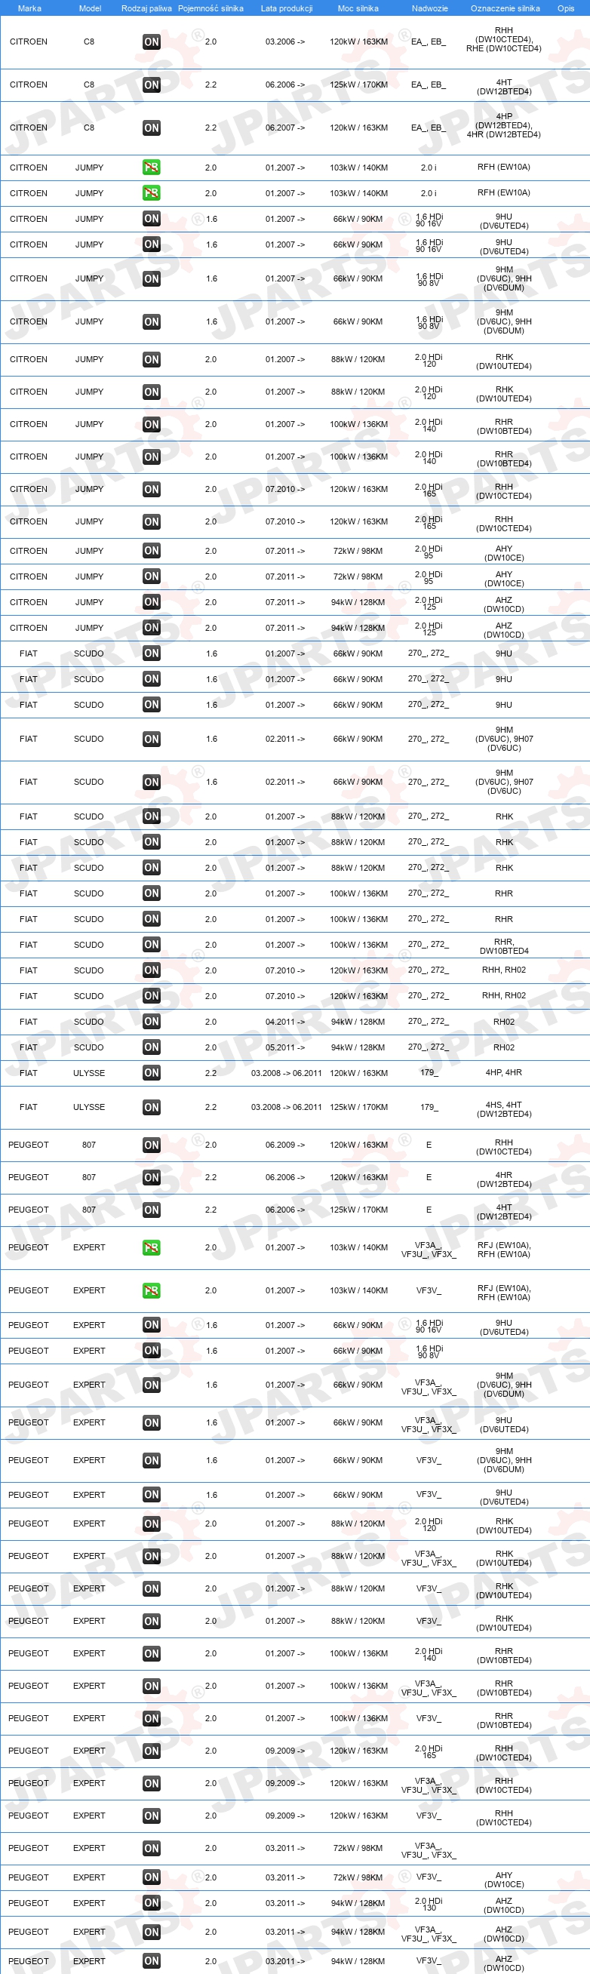Select ON icon in Fiat Scudo 04.2011 row
Screen dimensions: 590x1974
152,1022
